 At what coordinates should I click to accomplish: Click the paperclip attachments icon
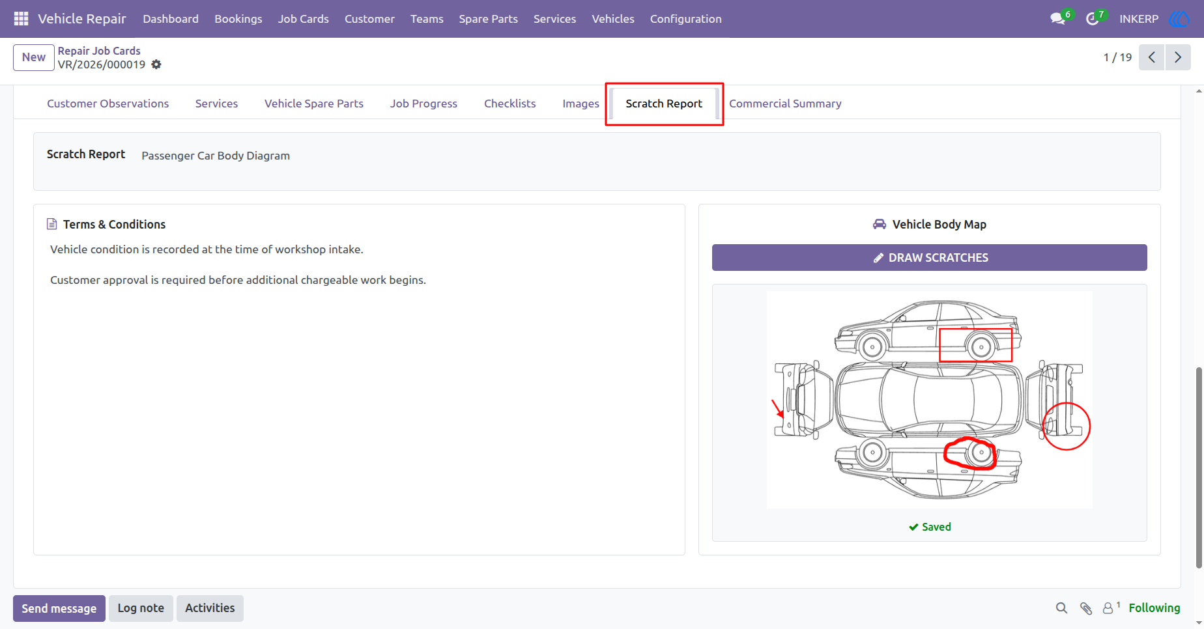(1085, 608)
